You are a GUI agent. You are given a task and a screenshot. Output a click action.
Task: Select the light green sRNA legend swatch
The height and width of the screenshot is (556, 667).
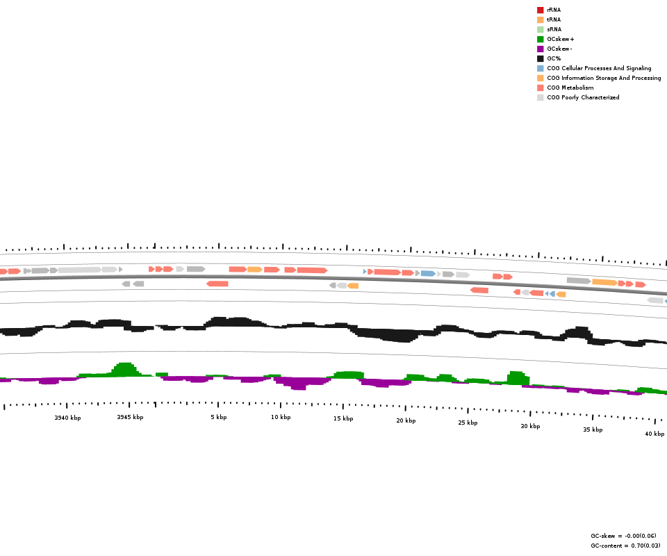(541, 29)
